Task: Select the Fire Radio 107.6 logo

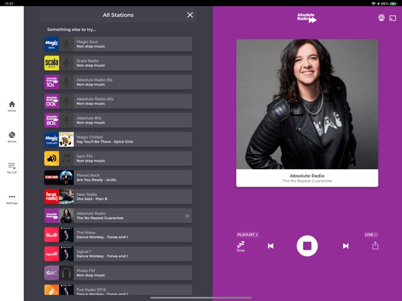Action: [x=51, y=290]
